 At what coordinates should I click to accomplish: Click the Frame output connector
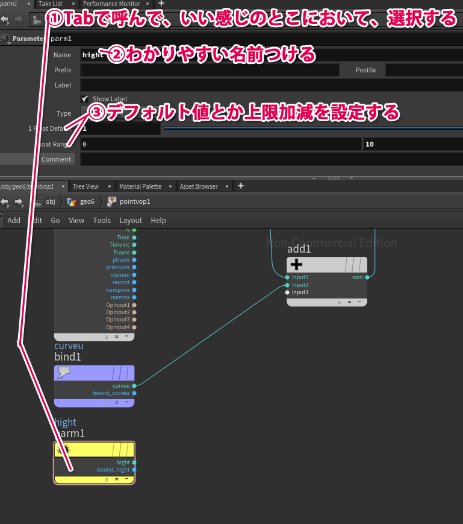pos(134,253)
